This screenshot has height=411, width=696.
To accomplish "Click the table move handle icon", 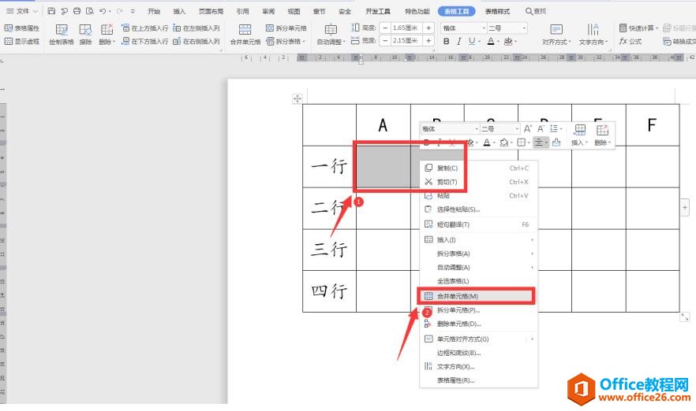I will [x=297, y=98].
